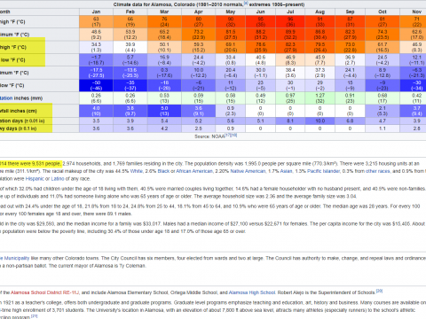
Task: Open red Alamosa School District RE-11J link
Action: tap(44, 292)
